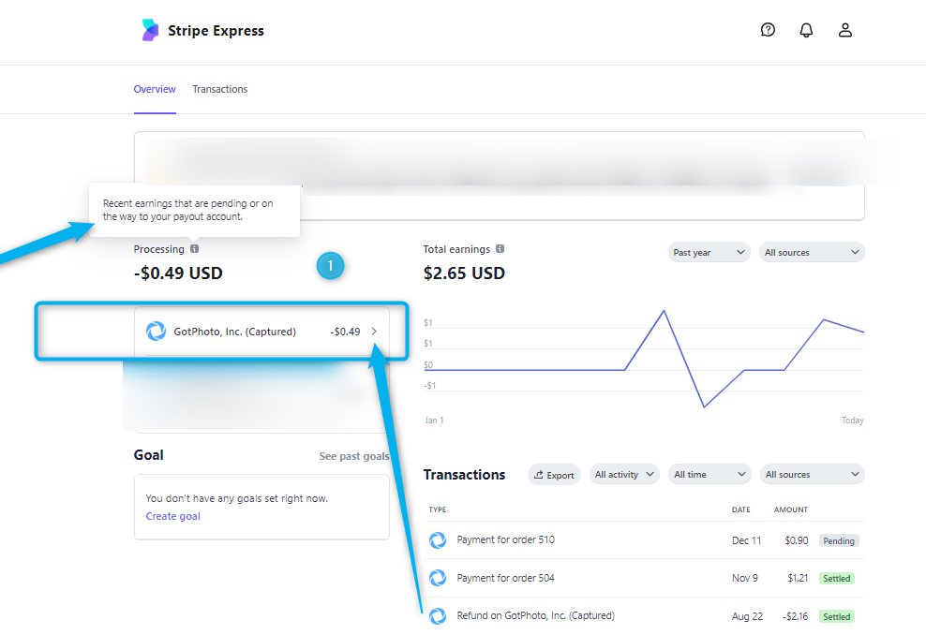
Task: Open the See past goals link
Action: coord(354,456)
